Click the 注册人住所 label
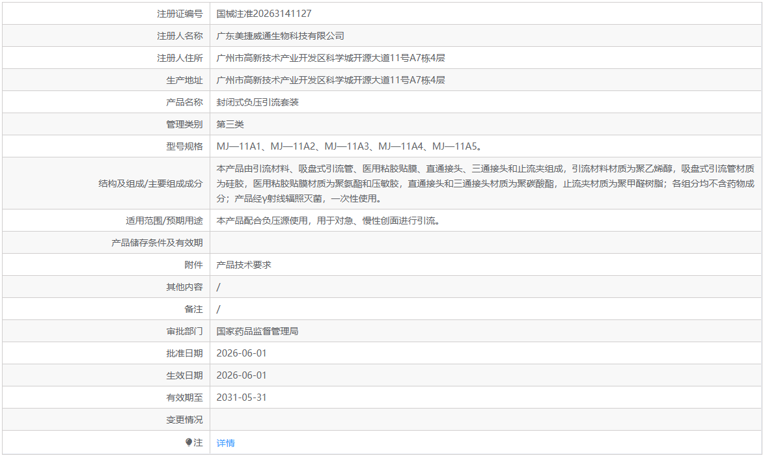Image resolution: width=765 pixels, height=458 pixels. click(180, 58)
